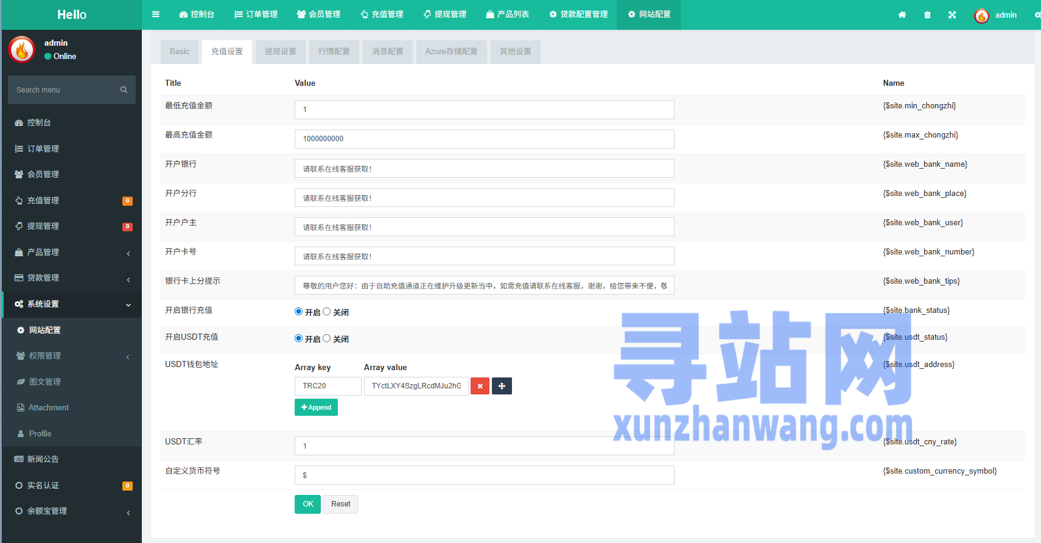Open the 其他设置 tab
Image resolution: width=1041 pixels, height=543 pixels.
click(516, 52)
